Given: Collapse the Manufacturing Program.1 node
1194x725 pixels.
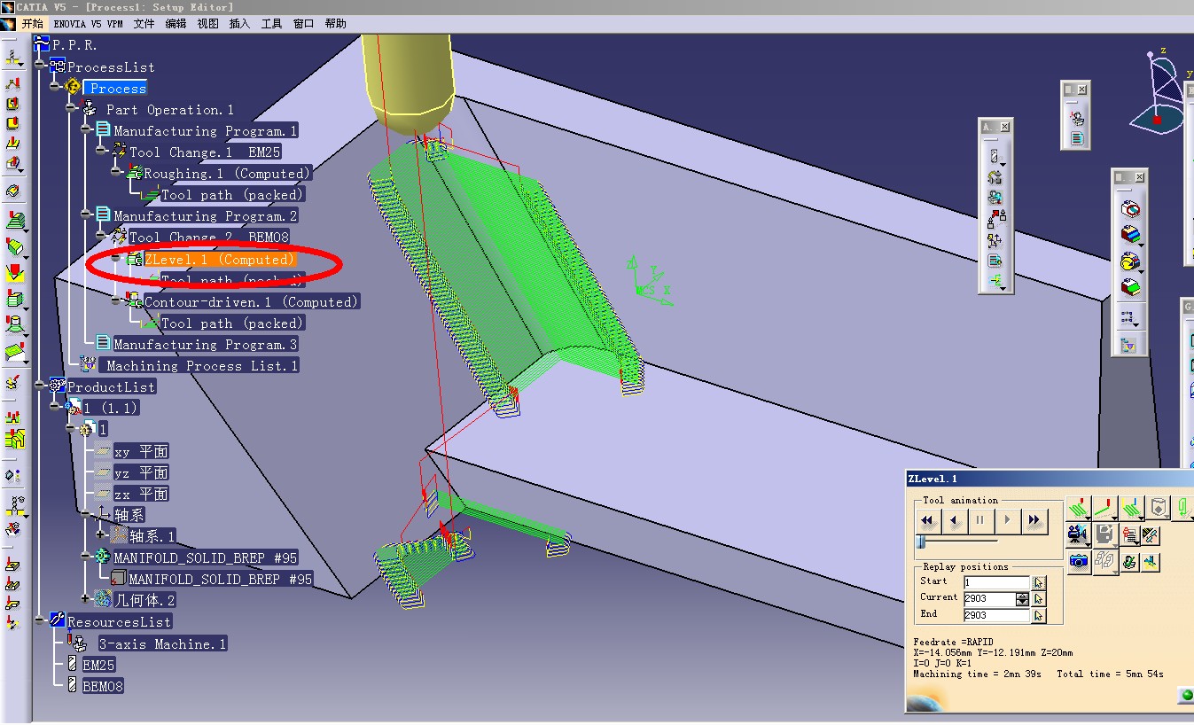Looking at the screenshot, I should click(87, 129).
